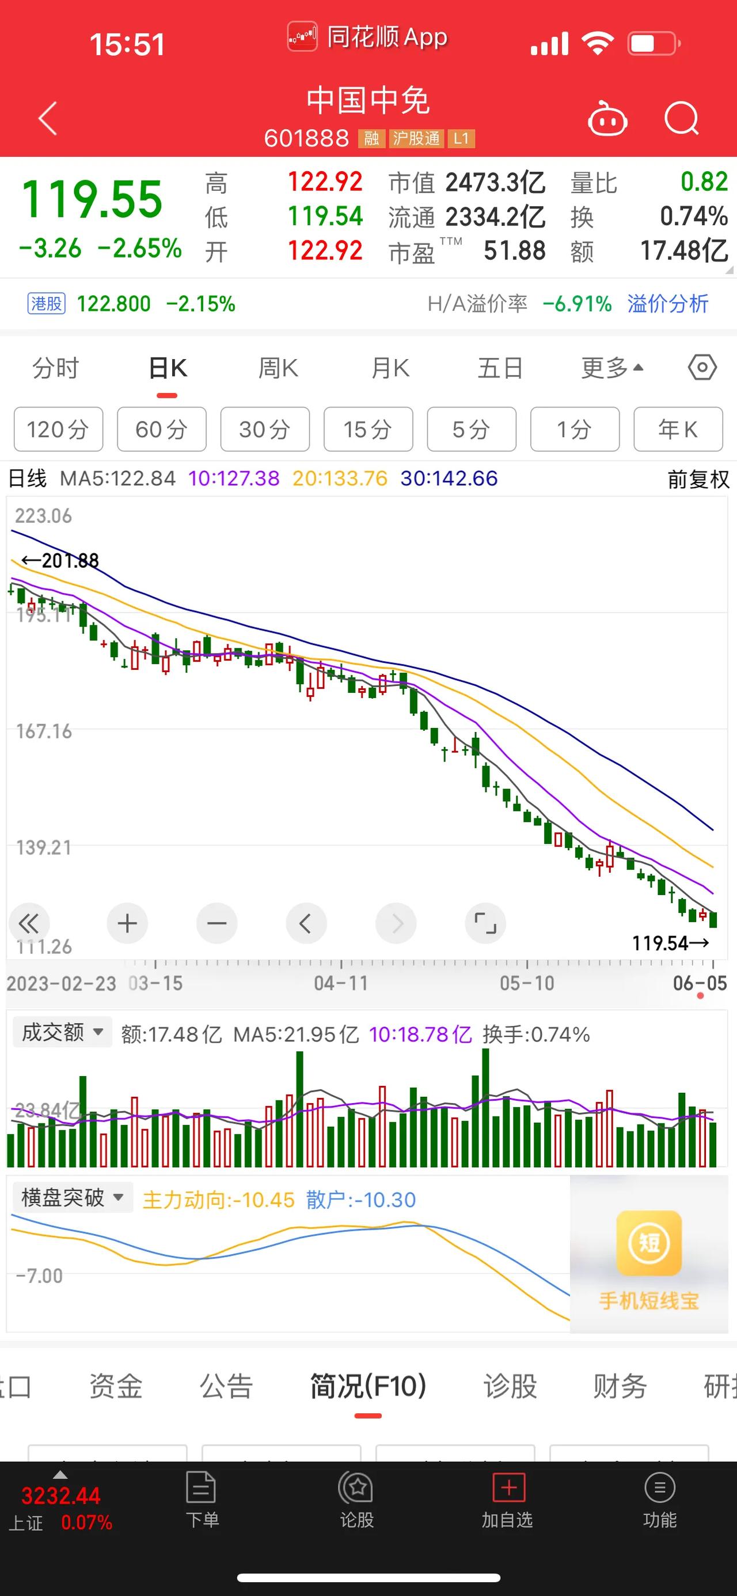Zoom out chart with minus button
Image resolution: width=737 pixels, height=1596 pixels.
coord(216,924)
